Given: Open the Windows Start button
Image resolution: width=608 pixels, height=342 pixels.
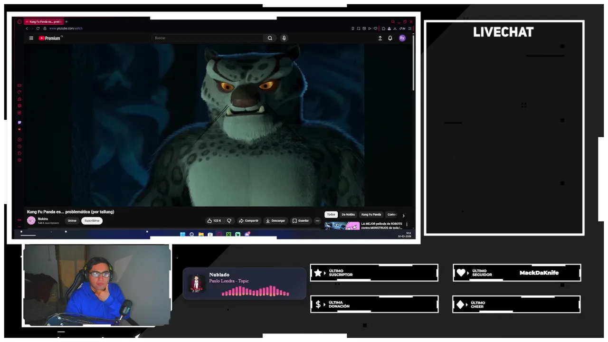Looking at the screenshot, I should 183,234.
